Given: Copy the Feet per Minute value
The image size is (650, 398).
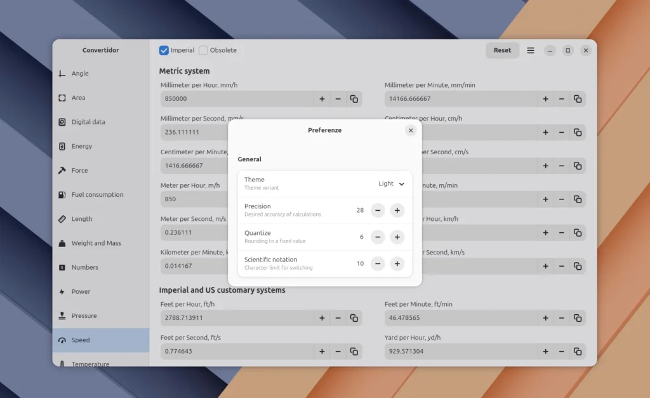Looking at the screenshot, I should click(x=578, y=317).
